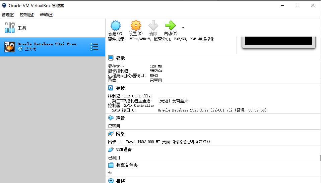Screen dimensions: 321x183
Task: Click the VMSVGA graphics controller value
Action: [156, 71]
